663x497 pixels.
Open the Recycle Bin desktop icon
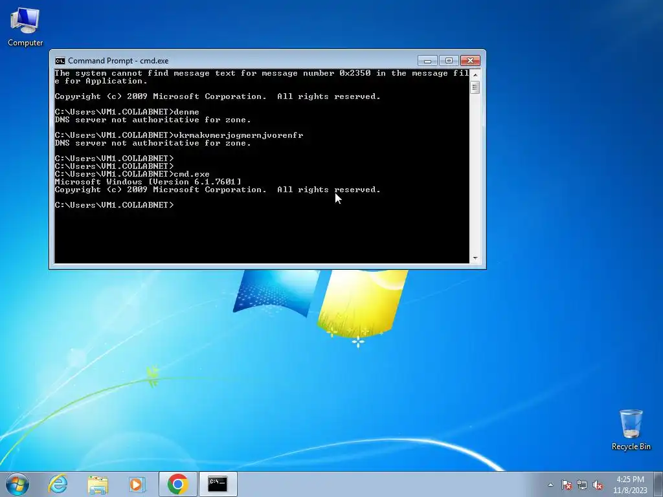tap(631, 430)
